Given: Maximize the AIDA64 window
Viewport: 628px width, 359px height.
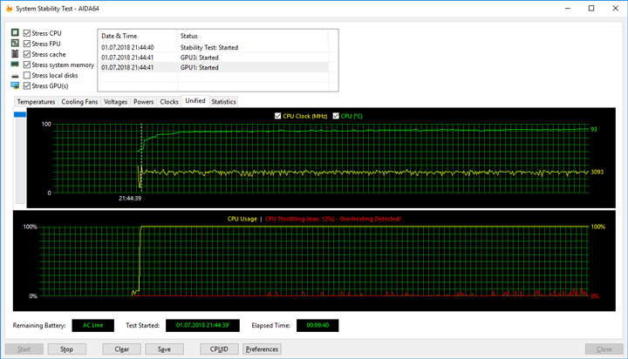Looking at the screenshot, I should (x=591, y=9).
